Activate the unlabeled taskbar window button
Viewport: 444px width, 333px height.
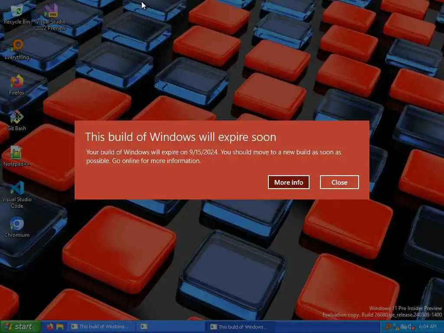coord(170,327)
